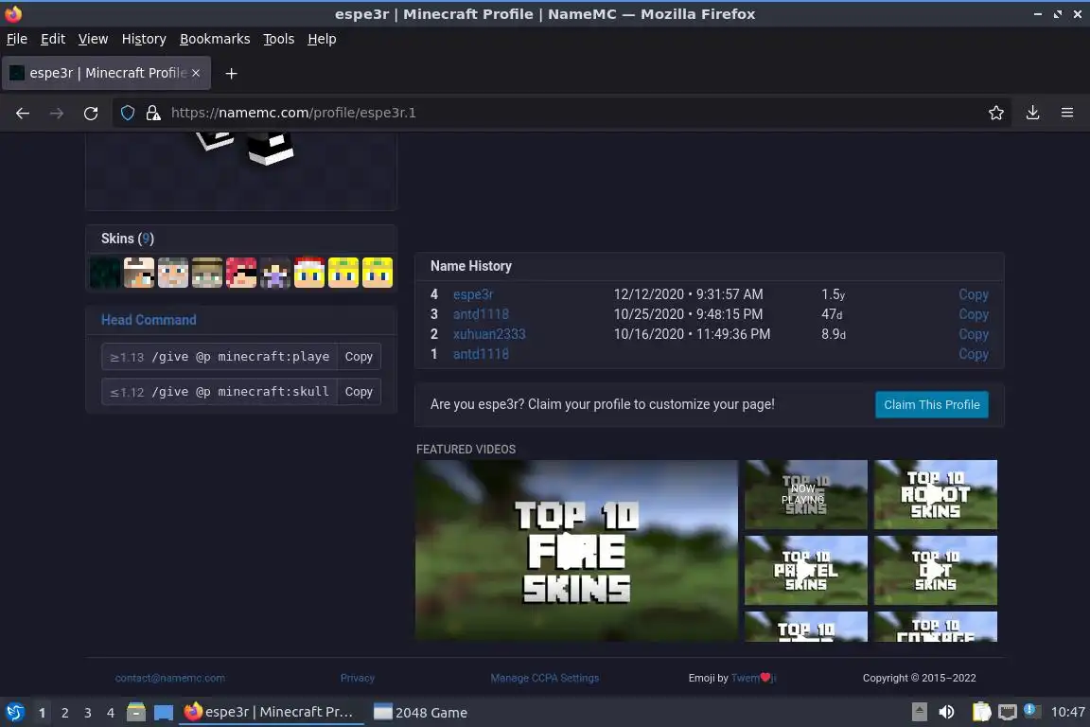Switch to workspace 2

(x=64, y=713)
